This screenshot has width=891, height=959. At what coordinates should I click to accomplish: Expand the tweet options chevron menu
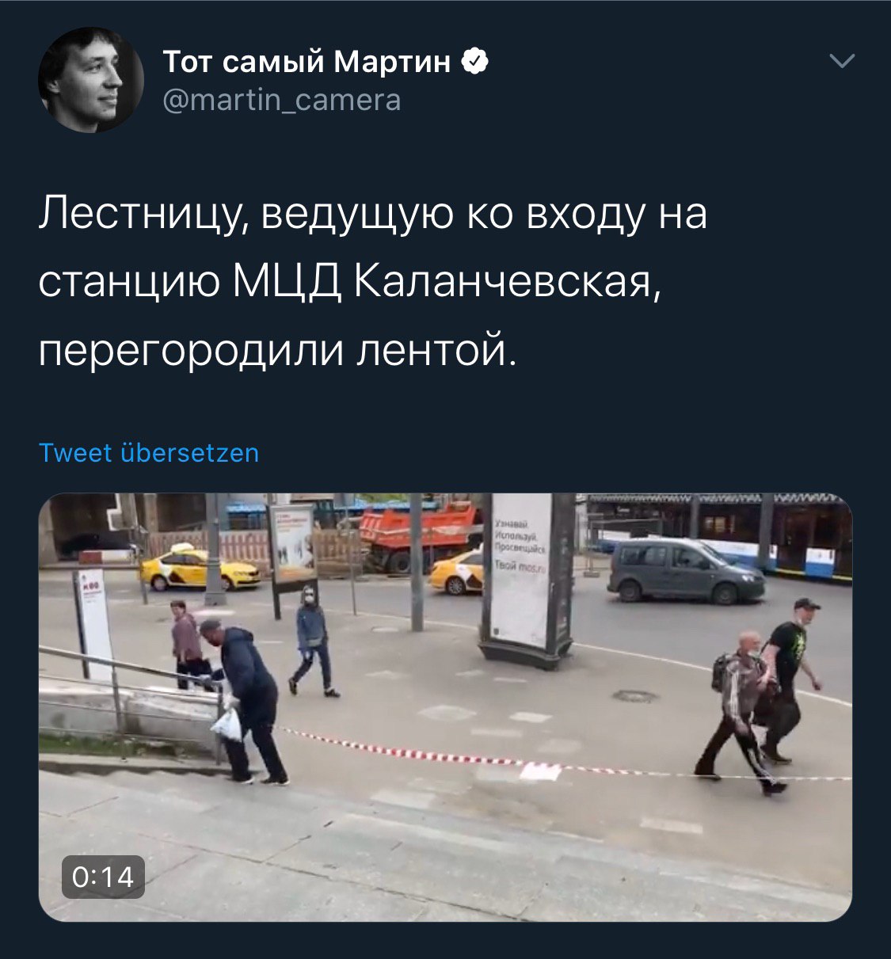pos(840,61)
